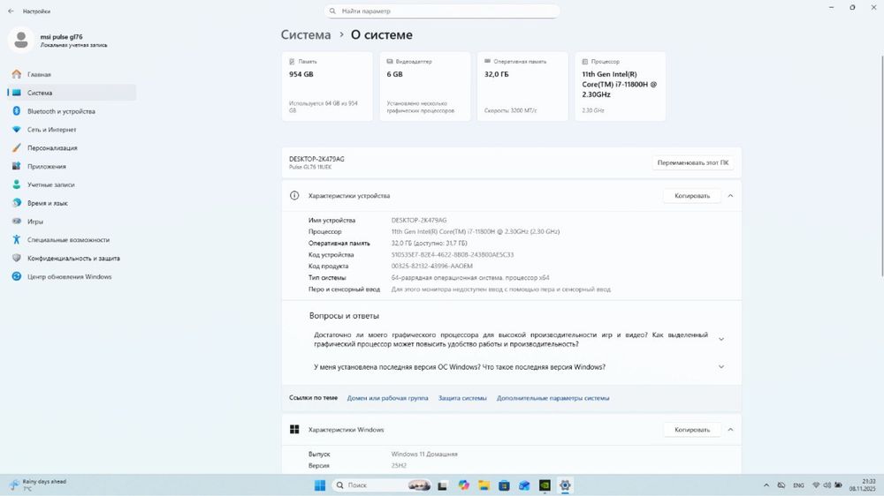Open the Видеоадаптер 6 GB card

(425, 86)
